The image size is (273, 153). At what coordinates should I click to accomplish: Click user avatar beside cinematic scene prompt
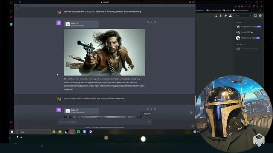[x=59, y=99]
